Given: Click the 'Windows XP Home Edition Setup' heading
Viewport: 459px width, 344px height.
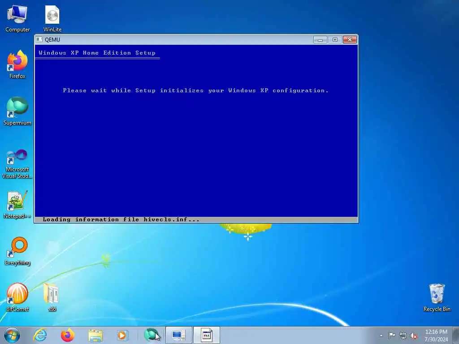Looking at the screenshot, I should click(97, 53).
